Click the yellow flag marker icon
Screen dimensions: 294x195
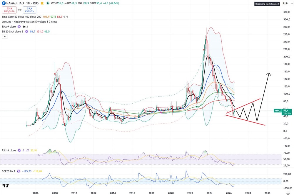click(x=42, y=3)
